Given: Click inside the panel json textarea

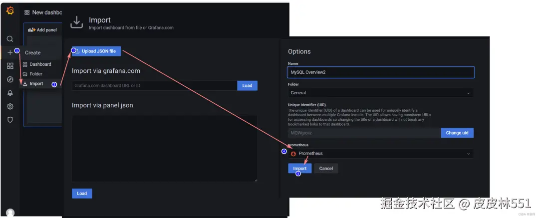Looking at the screenshot, I should click(x=164, y=148).
